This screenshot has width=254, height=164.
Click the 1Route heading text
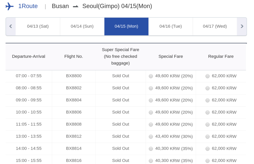(x=28, y=6)
